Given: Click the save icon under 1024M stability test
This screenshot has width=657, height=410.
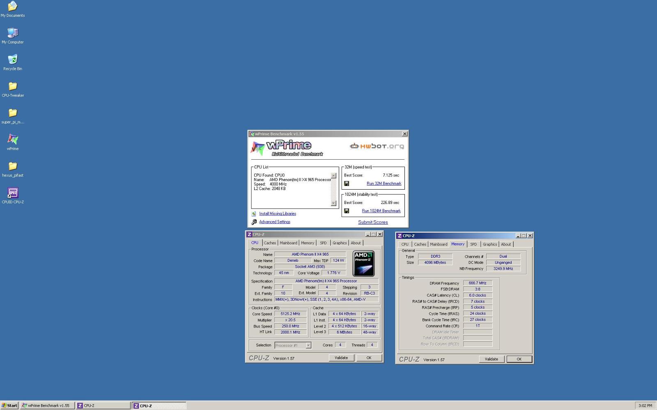Looking at the screenshot, I should pyautogui.click(x=347, y=211).
